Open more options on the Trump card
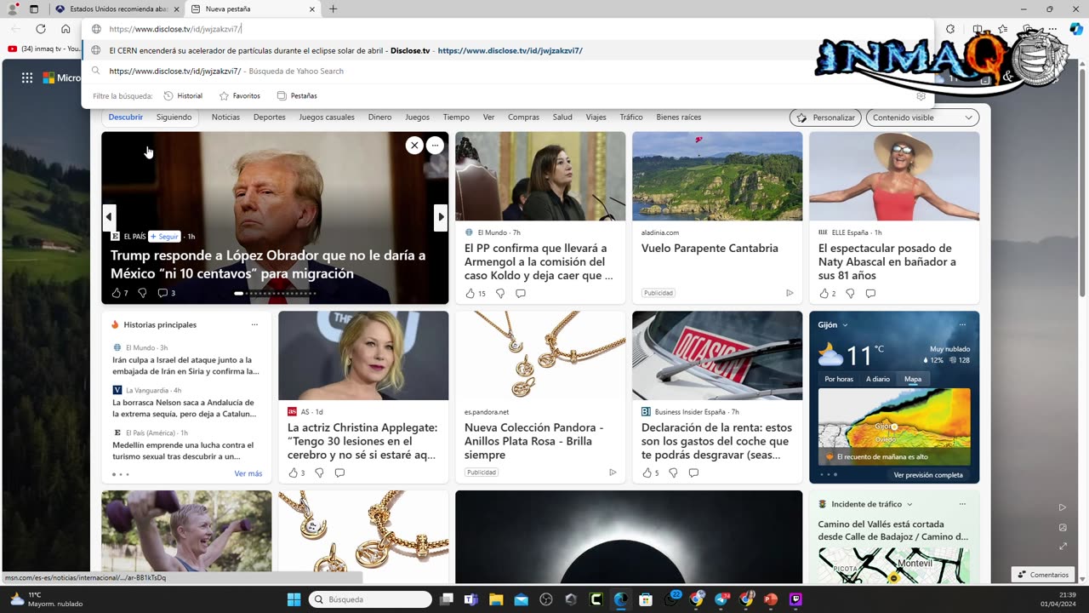This screenshot has height=613, width=1089. pyautogui.click(x=435, y=146)
